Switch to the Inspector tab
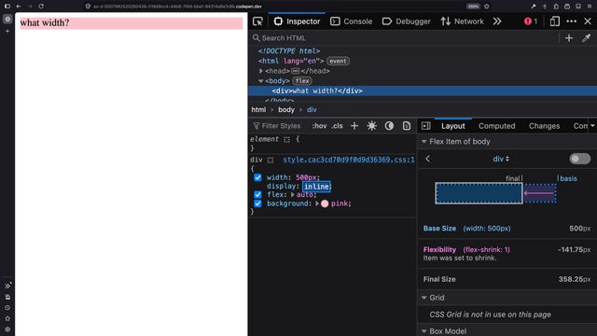The image size is (597, 336). point(297,21)
